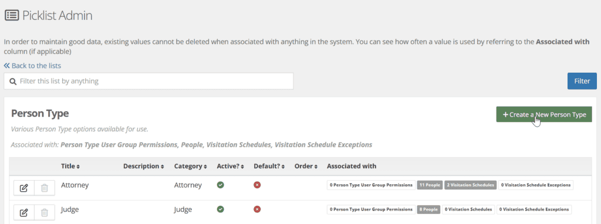
Task: Delete the Judge person type
Action: 45,212
